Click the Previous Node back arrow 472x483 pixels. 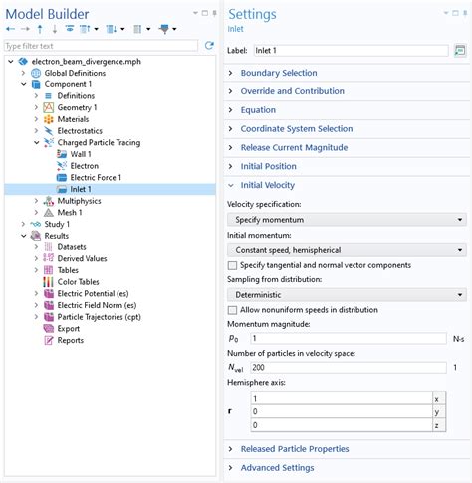click(x=10, y=29)
